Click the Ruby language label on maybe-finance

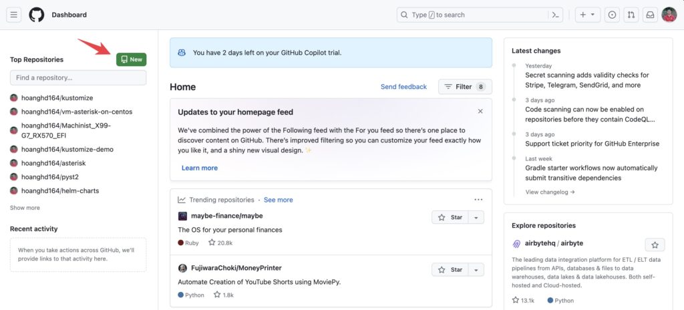pos(188,243)
